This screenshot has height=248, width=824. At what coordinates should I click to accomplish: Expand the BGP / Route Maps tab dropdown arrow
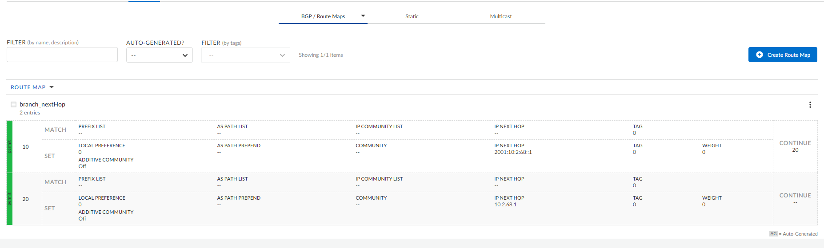(363, 16)
